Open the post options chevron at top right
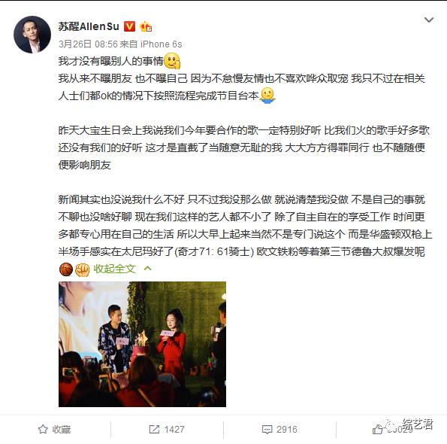Screen dimensions: 447x444 click(429, 20)
